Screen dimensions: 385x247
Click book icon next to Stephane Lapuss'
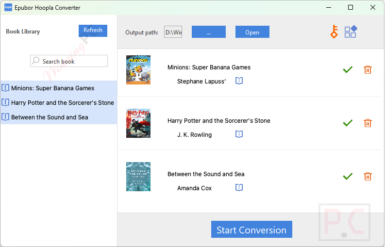coord(239,81)
